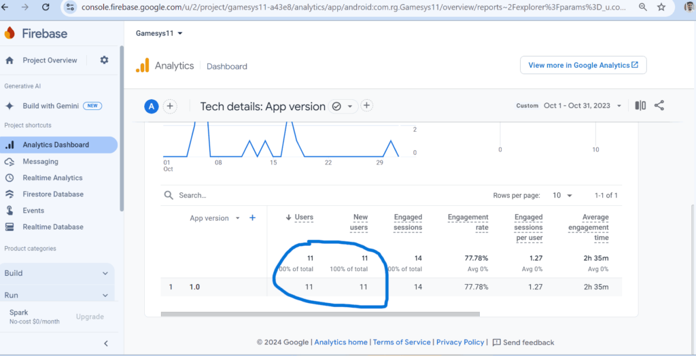This screenshot has width=696, height=356.
Task: Click the share report icon
Action: (659, 105)
